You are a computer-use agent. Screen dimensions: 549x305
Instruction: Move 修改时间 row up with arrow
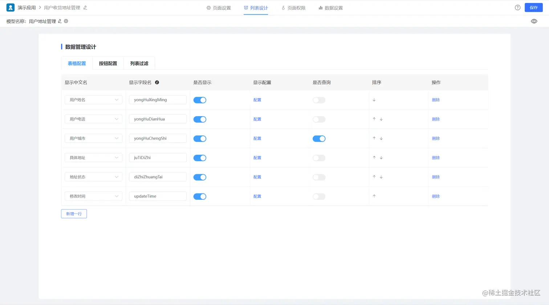[x=374, y=196]
